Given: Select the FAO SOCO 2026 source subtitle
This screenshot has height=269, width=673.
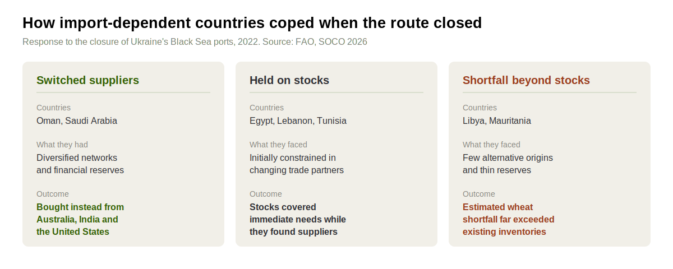Looking at the screenshot, I should [195, 42].
